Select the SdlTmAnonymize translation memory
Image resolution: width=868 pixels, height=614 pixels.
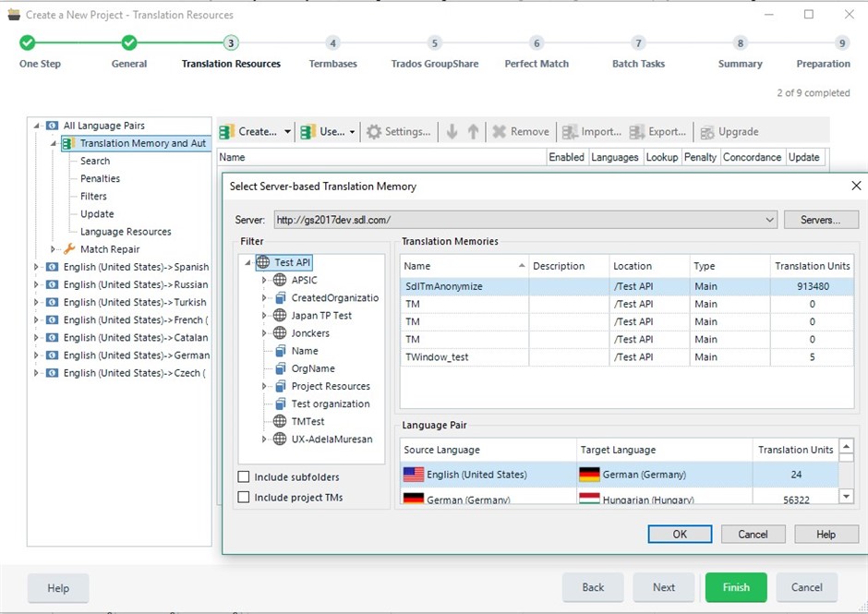click(x=626, y=286)
